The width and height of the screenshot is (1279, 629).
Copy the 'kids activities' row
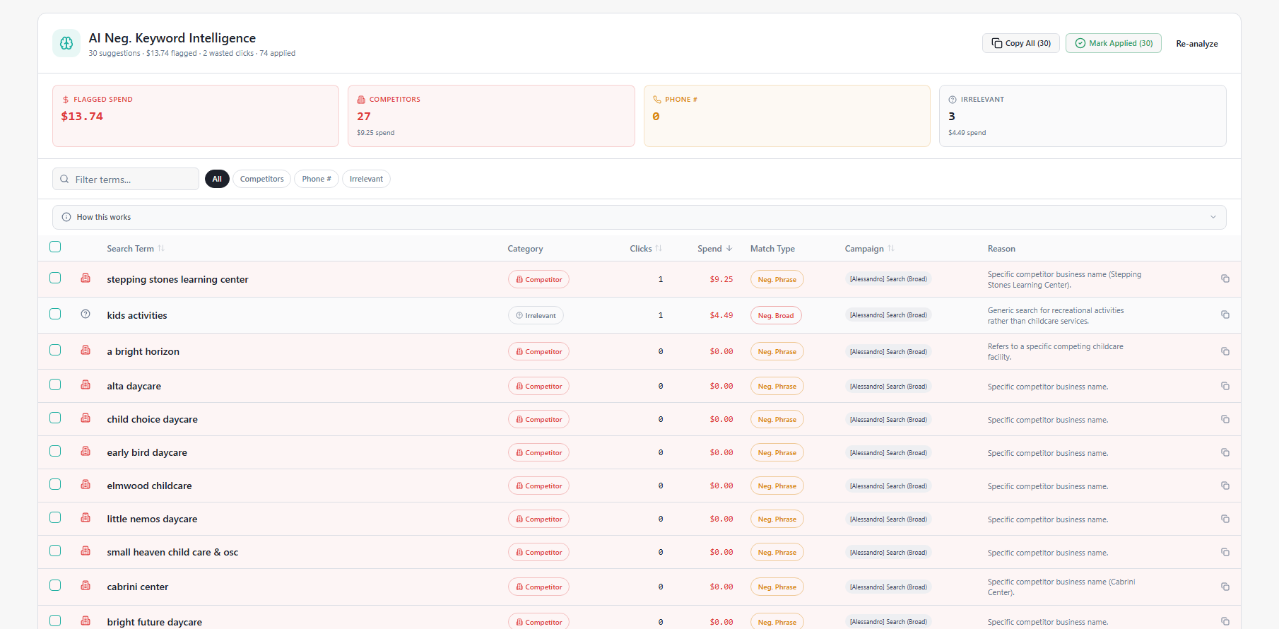click(x=1225, y=315)
